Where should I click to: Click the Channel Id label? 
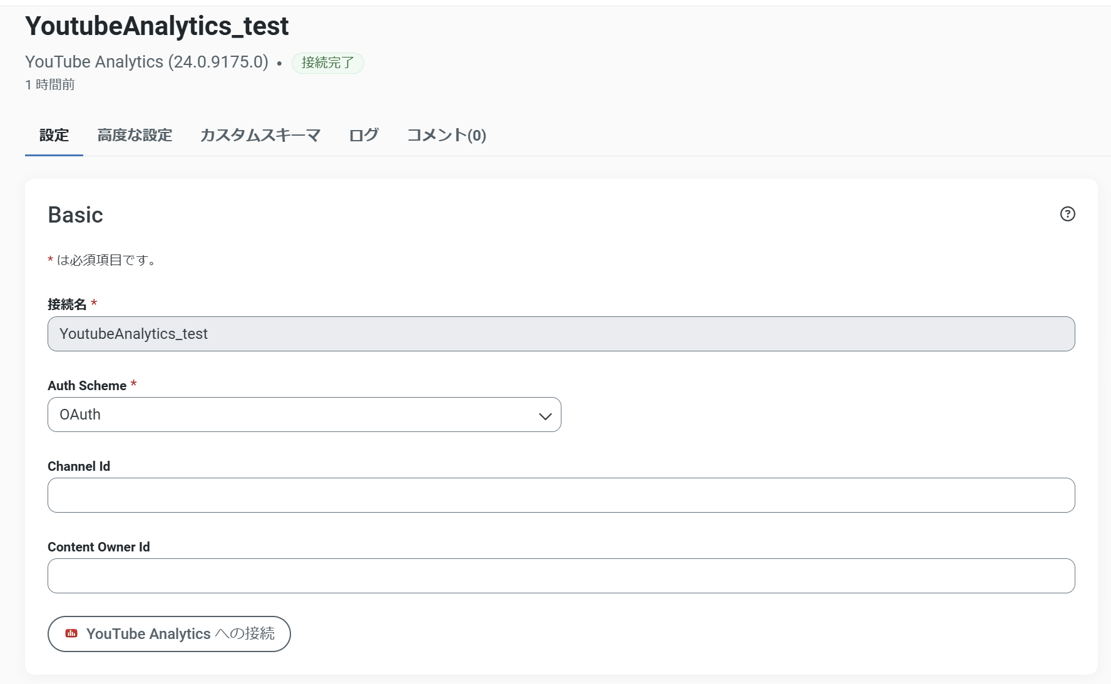[79, 466]
